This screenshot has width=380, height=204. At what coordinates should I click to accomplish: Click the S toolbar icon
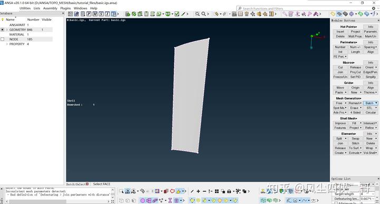(x=101, y=14)
